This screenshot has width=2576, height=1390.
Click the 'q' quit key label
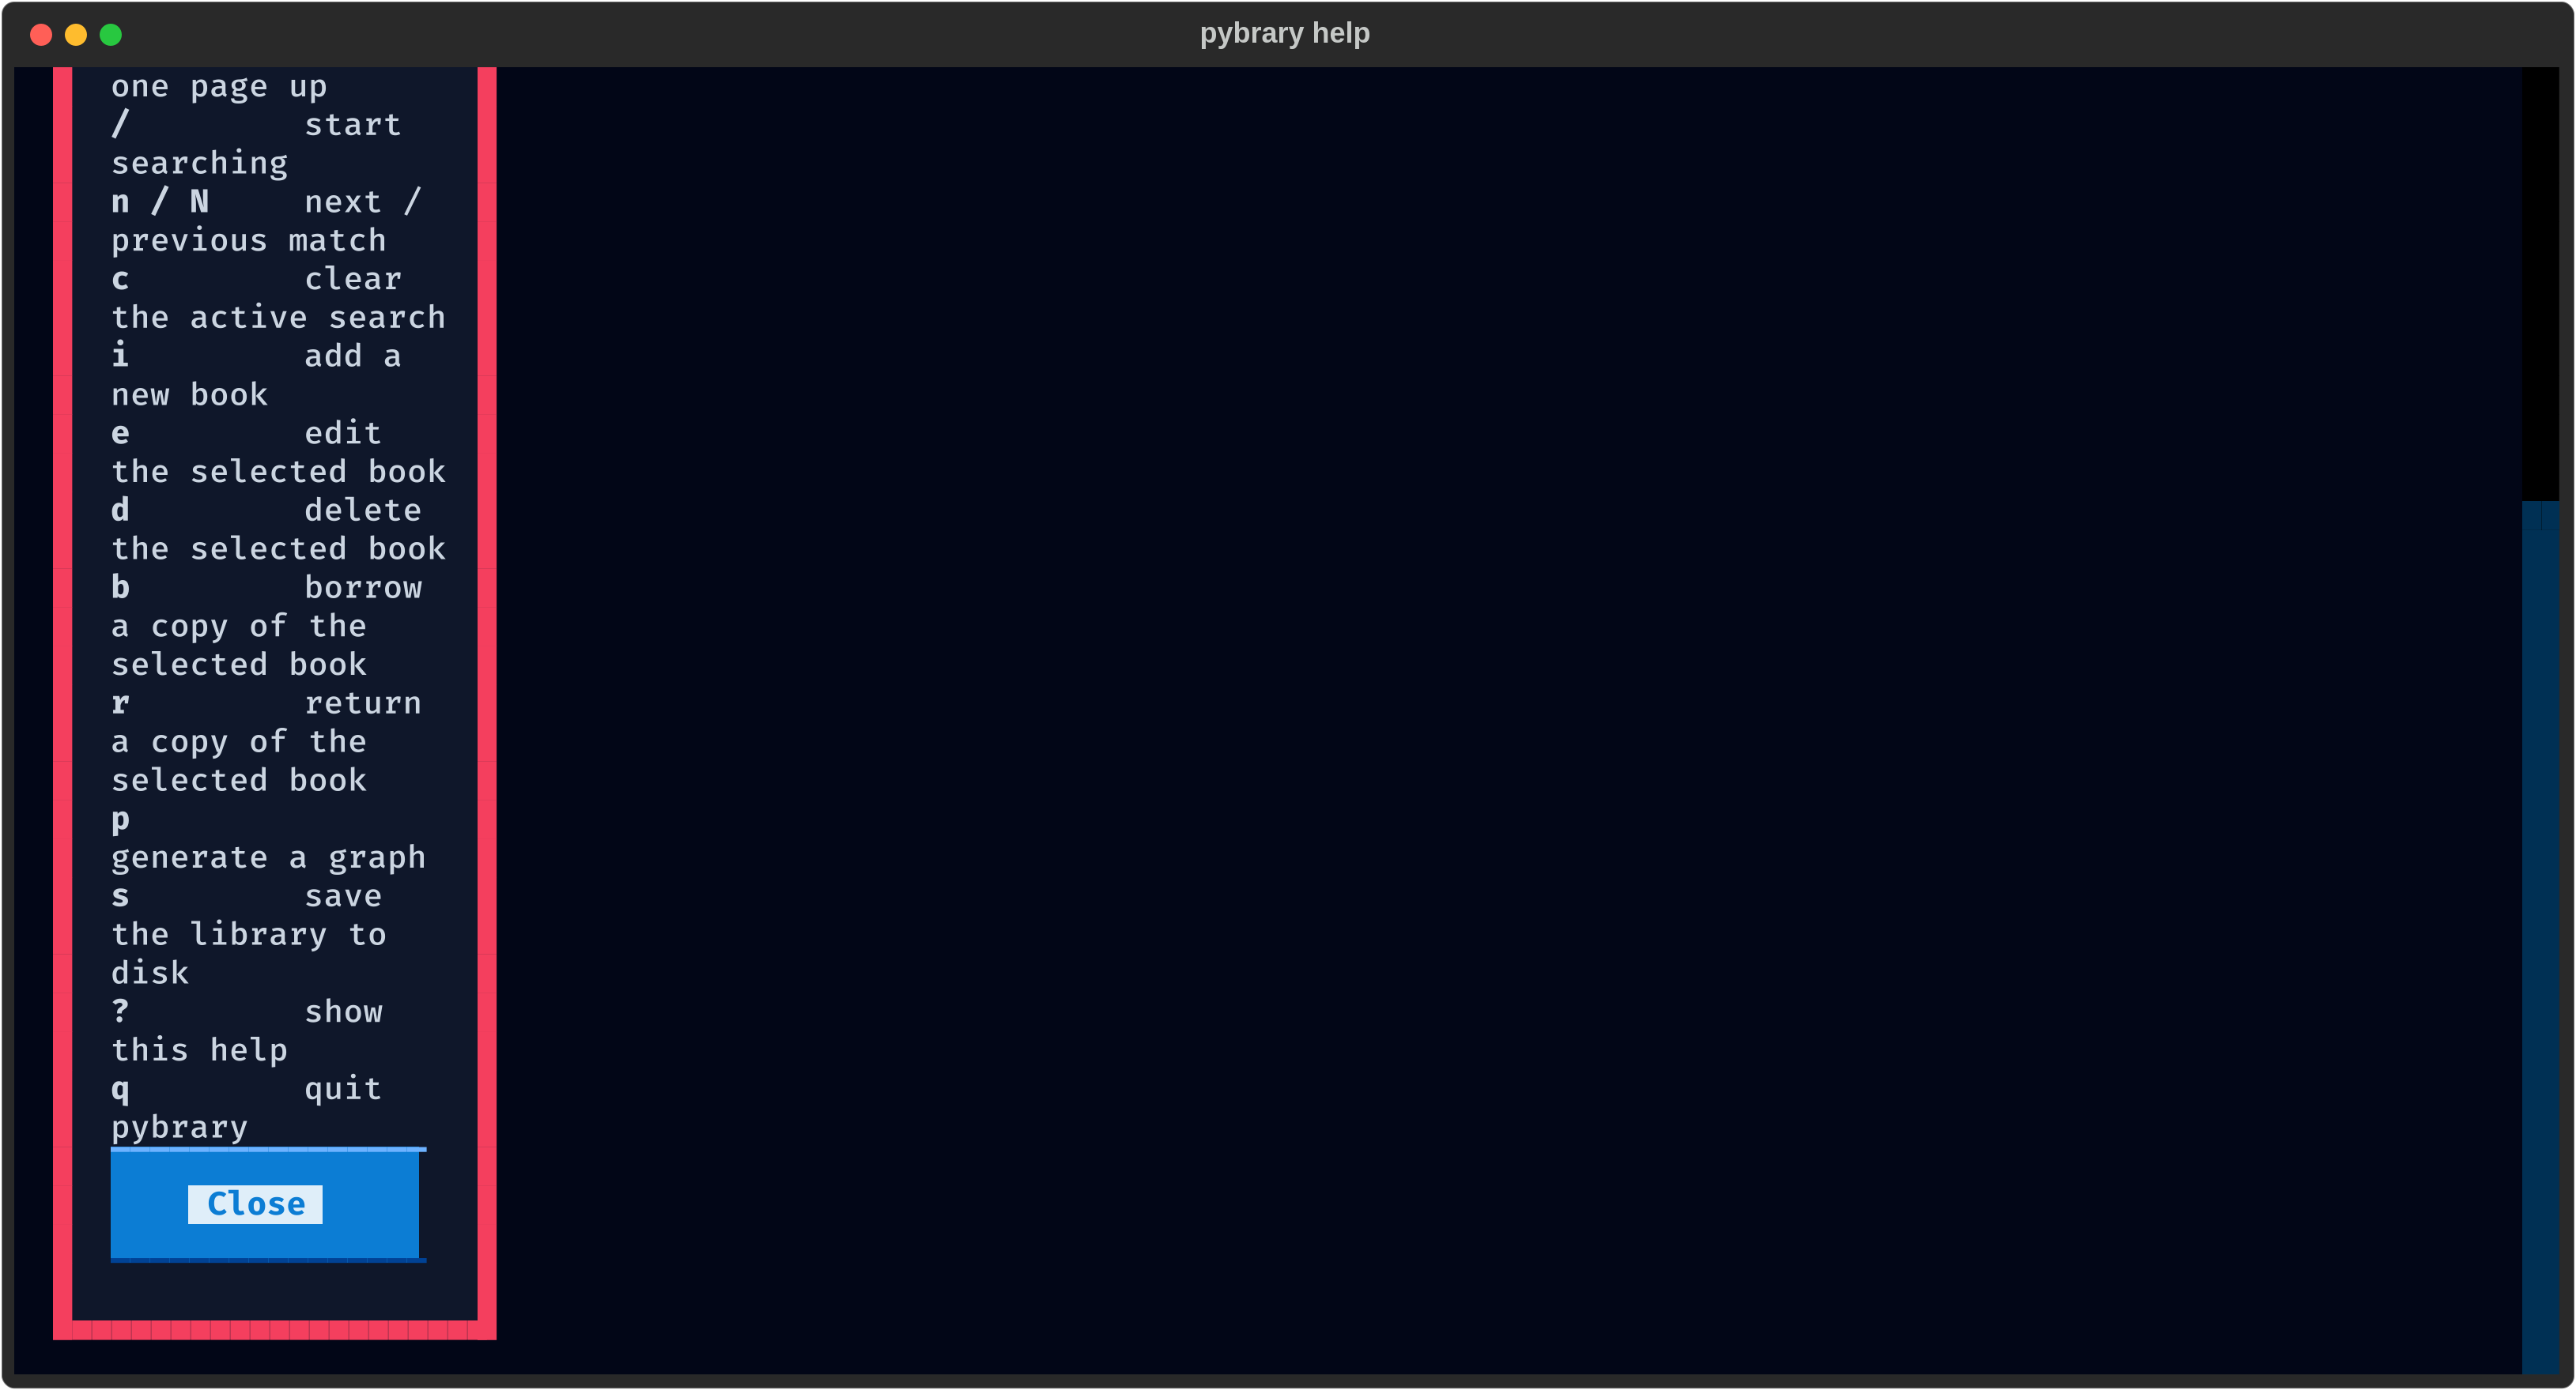point(120,1091)
